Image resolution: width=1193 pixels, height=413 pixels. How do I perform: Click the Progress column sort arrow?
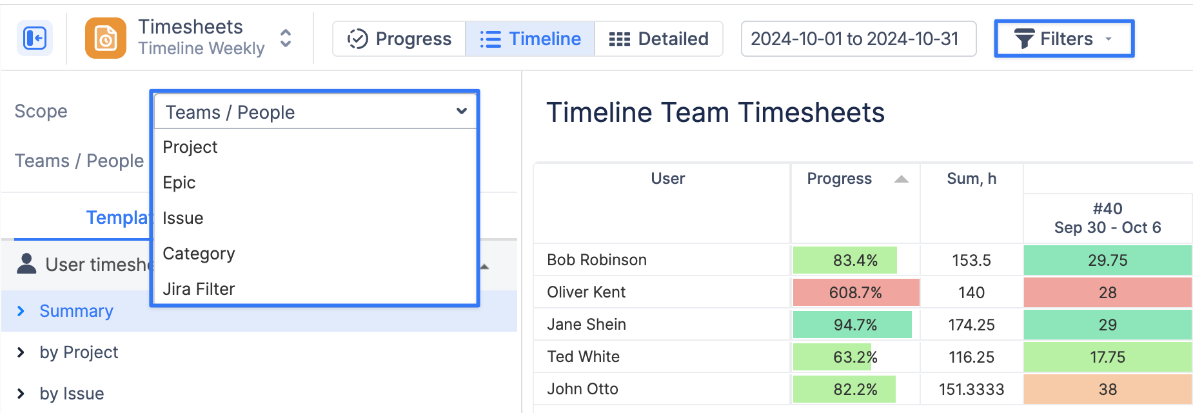pos(902,179)
